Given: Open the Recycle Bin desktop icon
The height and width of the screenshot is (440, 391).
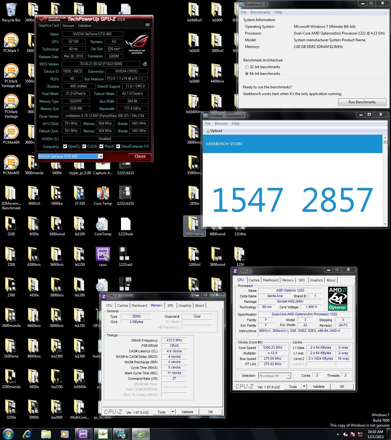Looking at the screenshot, I should click(11, 12).
